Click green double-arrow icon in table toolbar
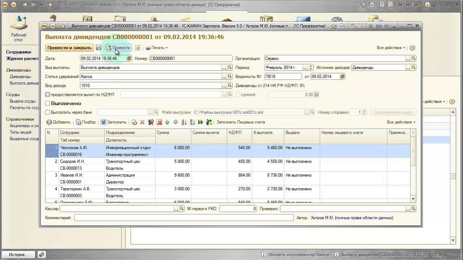Viewport: 463px width, 260px height. 201,122
